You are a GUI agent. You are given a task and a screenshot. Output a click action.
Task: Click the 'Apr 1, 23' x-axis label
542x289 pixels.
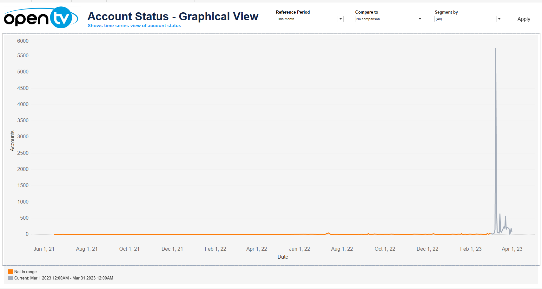pos(512,249)
